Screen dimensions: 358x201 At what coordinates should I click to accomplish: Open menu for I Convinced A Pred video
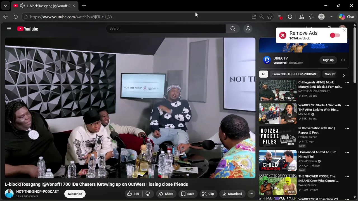(x=347, y=152)
